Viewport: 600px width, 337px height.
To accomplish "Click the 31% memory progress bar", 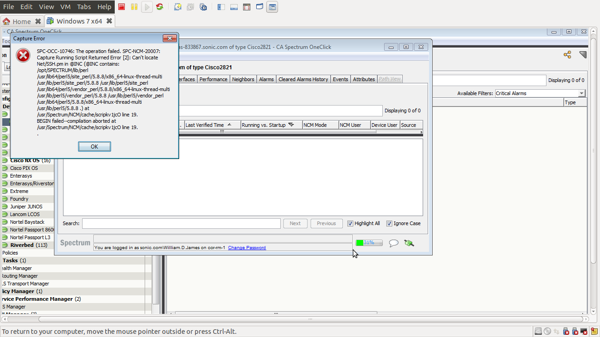I will (x=369, y=243).
